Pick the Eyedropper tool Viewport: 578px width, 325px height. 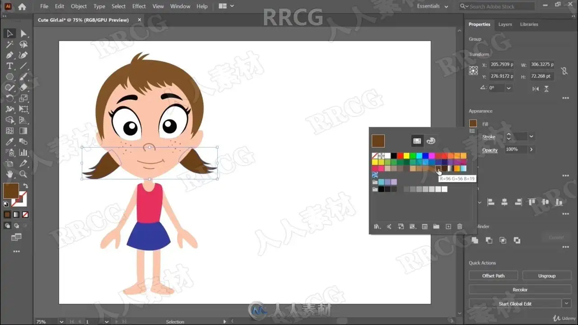(9, 142)
